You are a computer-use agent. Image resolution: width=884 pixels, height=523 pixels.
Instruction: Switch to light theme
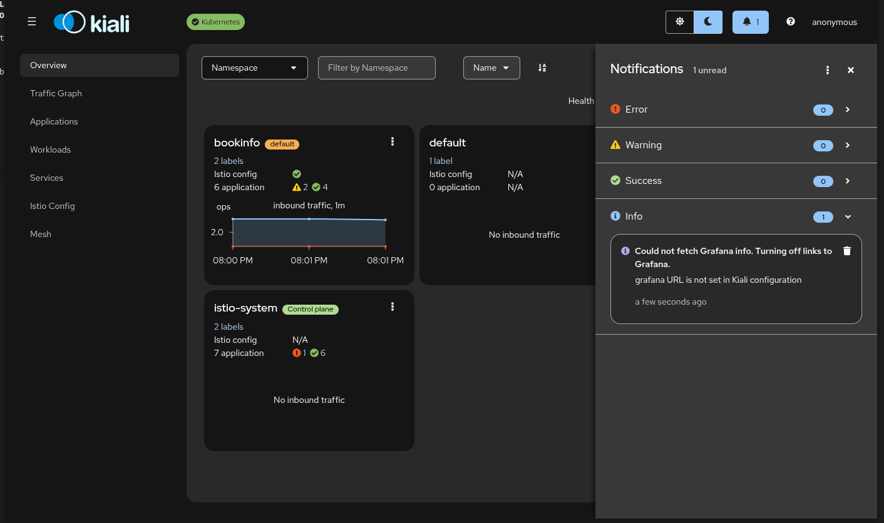pyautogui.click(x=680, y=22)
